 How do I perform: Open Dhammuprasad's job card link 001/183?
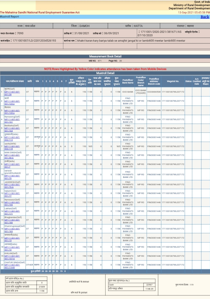coord(12,230)
